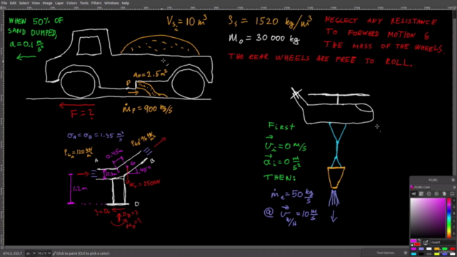Click the Tool Options dock tab
The width and height of the screenshot is (457, 257).
pyautogui.click(x=386, y=253)
